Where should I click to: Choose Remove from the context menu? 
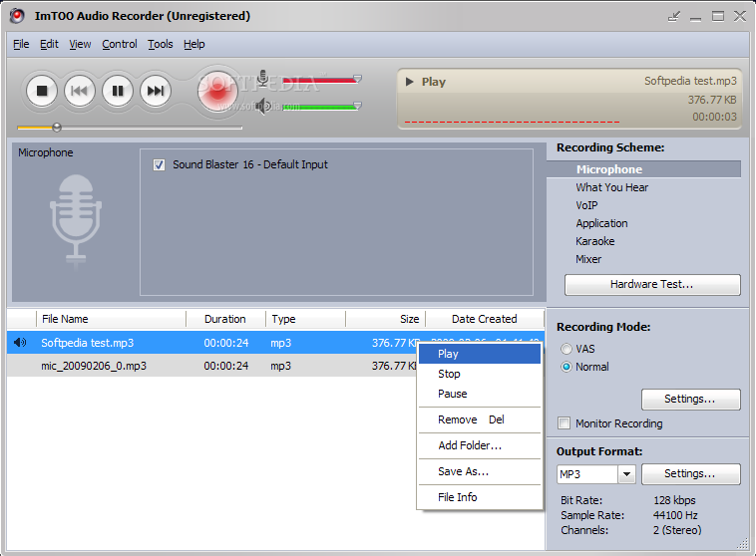480,419
